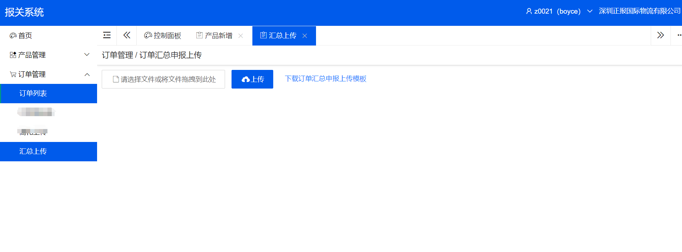This screenshot has width=682, height=252.
Task: Click the user avatar icon
Action: pyautogui.click(x=529, y=11)
